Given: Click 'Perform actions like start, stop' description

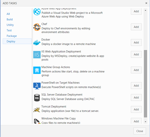Looking at the screenshot, I should pyautogui.click(x=73, y=73).
